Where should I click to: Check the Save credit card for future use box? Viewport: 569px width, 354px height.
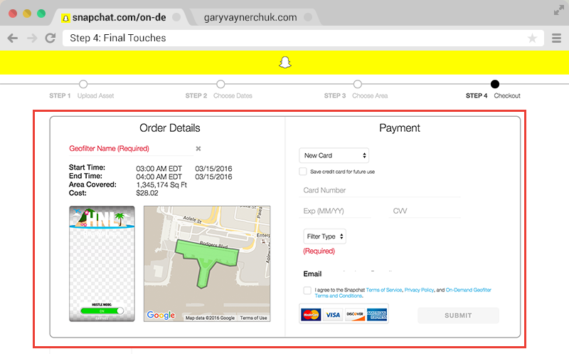pos(303,171)
